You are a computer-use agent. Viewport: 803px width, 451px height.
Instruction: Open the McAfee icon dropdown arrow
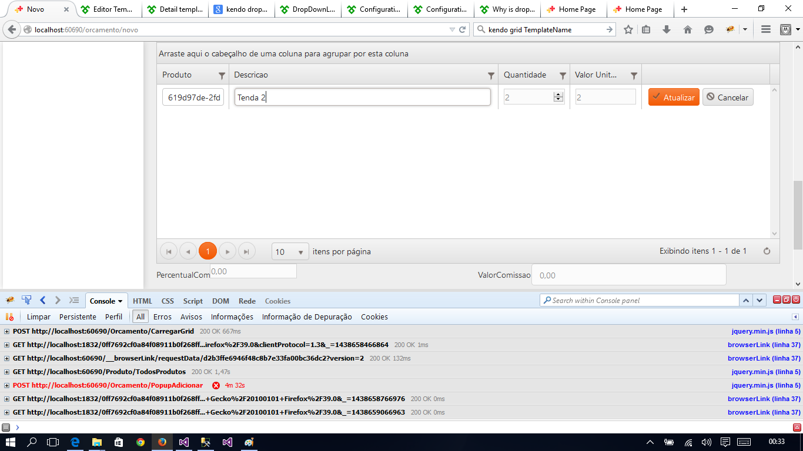coord(798,29)
